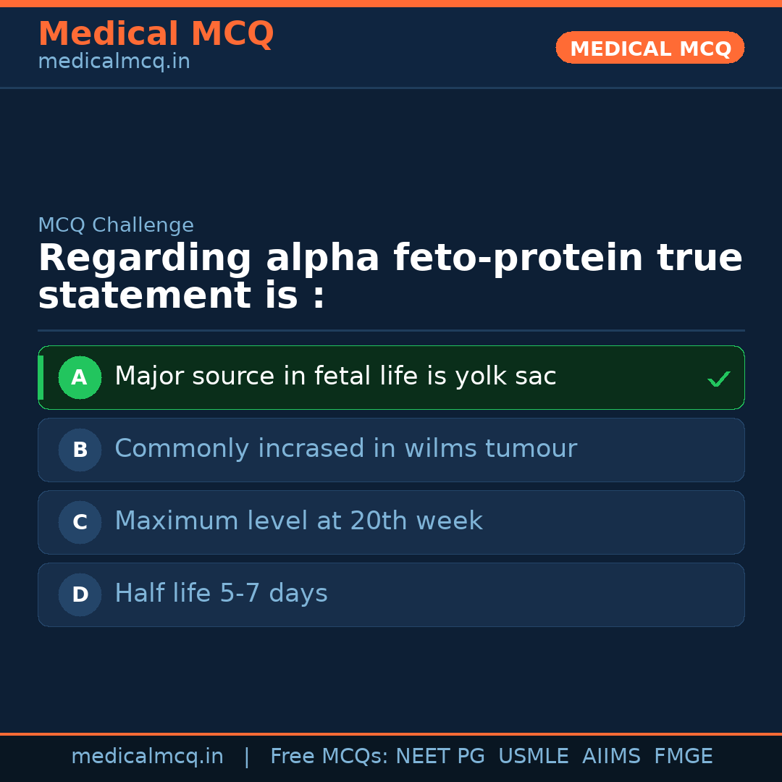Select USMLE in the footer
This screenshot has width=782, height=782.
533,757
